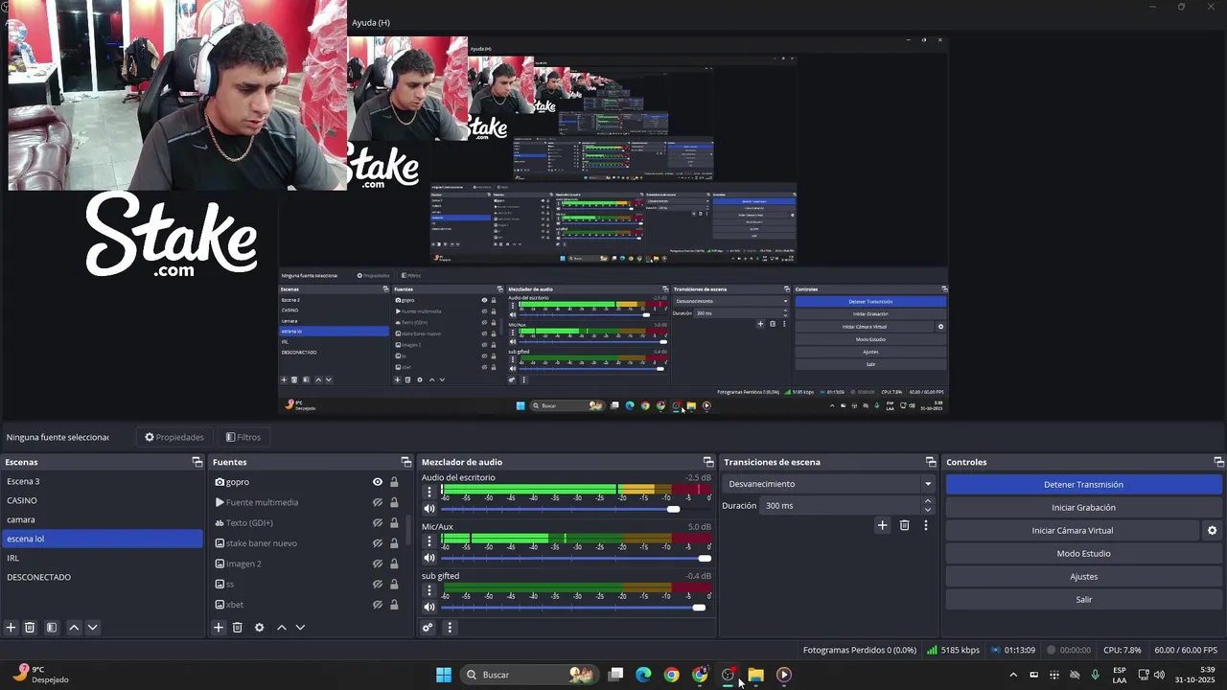This screenshot has height=690, width=1227.
Task: Open Filtros for selected source
Action: [243, 437]
